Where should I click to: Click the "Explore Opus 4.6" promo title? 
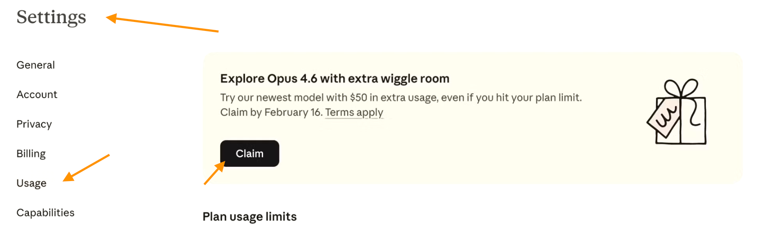[x=335, y=78]
